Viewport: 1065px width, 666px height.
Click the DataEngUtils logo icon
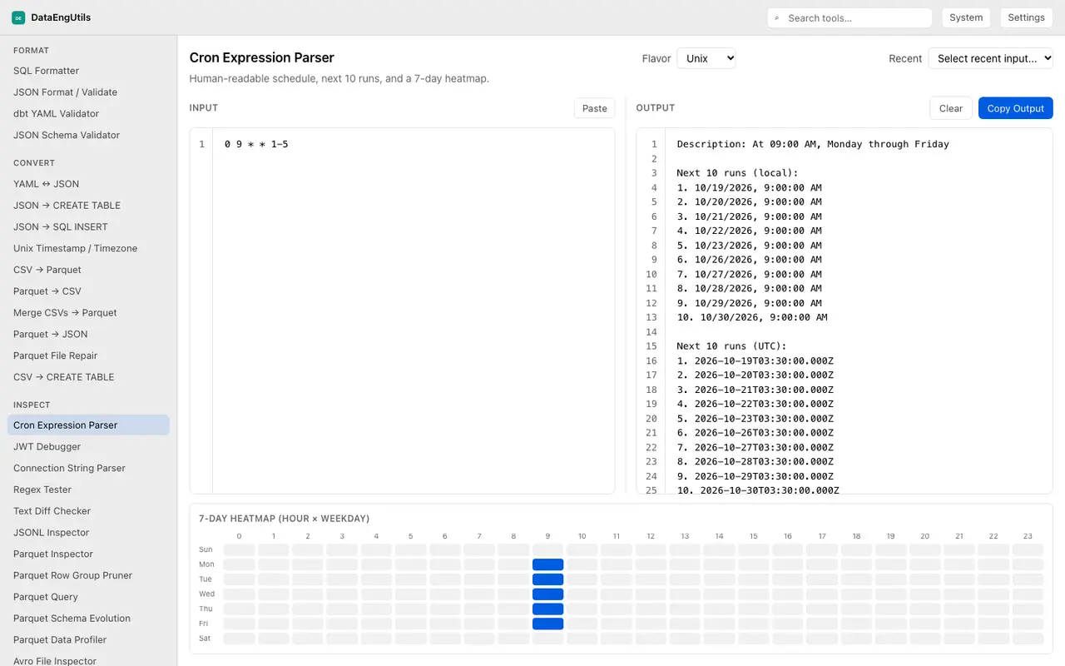point(18,17)
